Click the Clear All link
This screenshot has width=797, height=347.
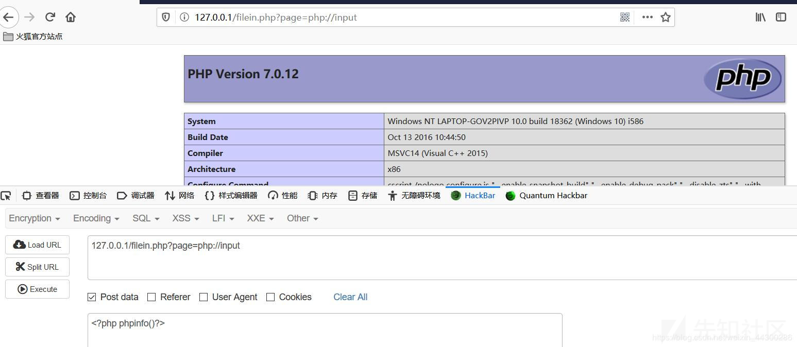coord(350,297)
